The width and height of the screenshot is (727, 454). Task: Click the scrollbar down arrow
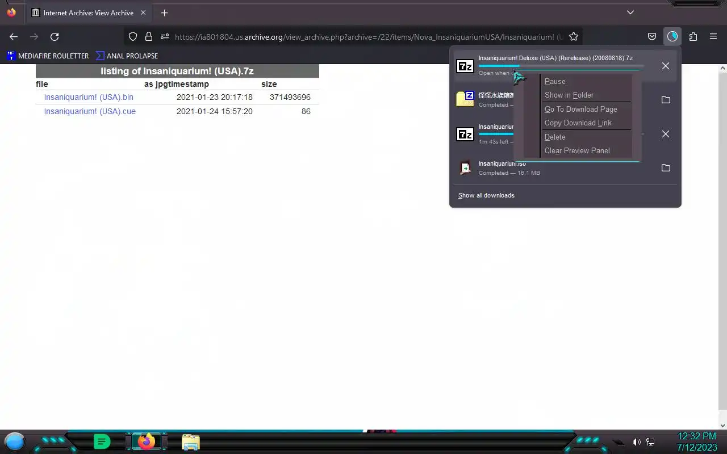click(722, 426)
